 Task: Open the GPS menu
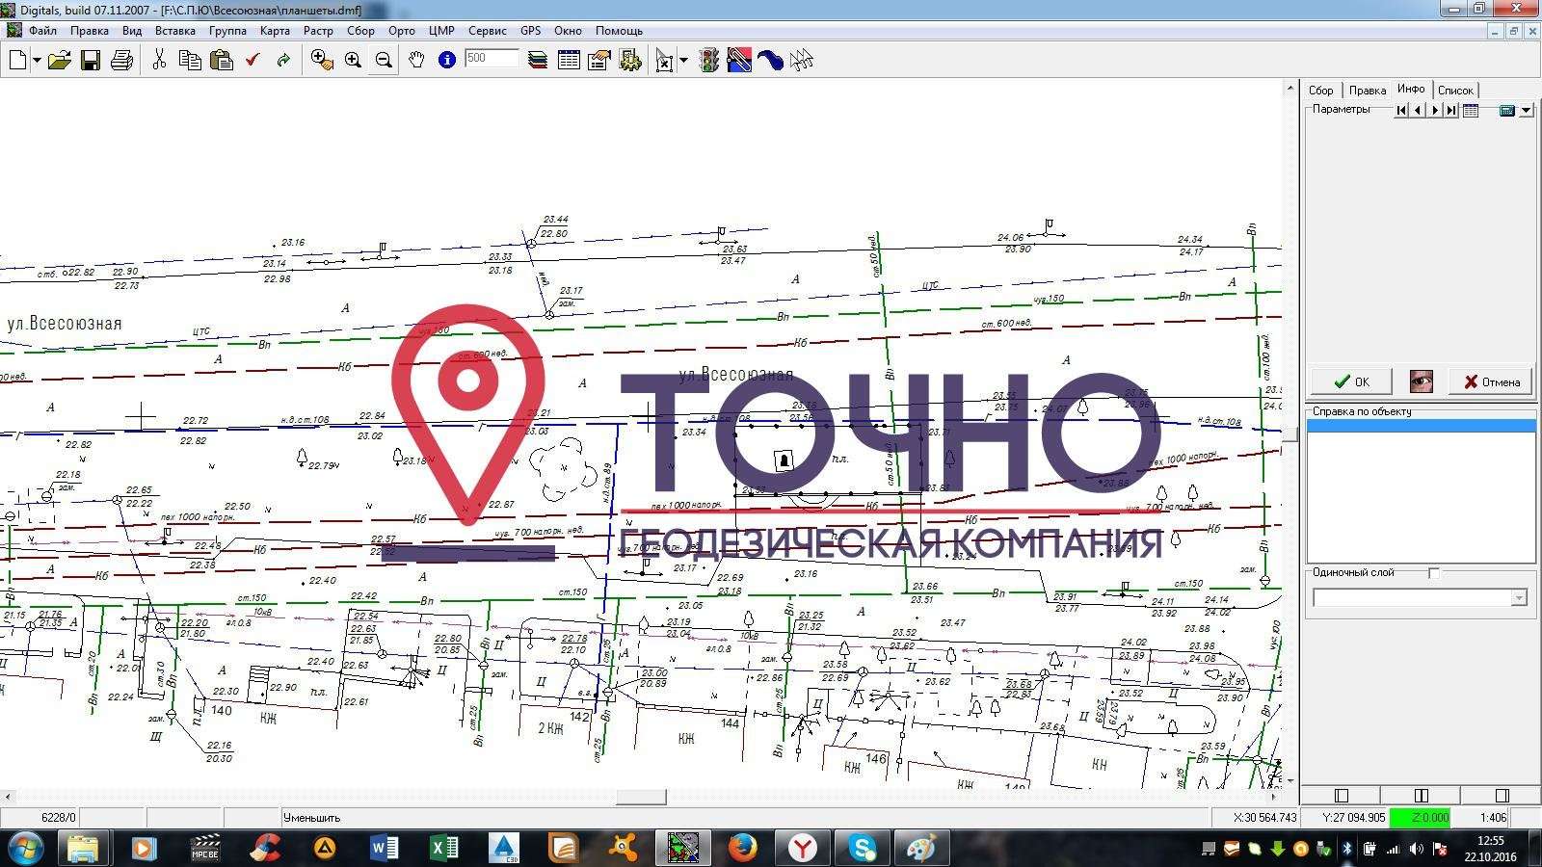click(531, 31)
